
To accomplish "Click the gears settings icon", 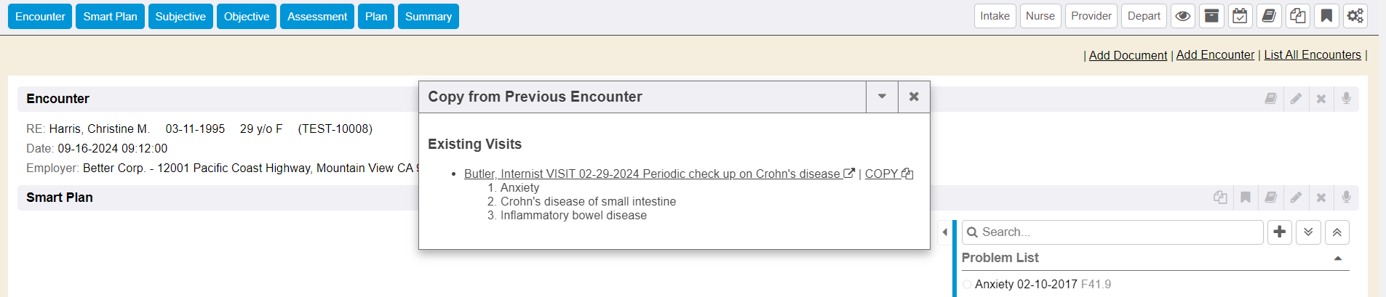I will point(1355,16).
